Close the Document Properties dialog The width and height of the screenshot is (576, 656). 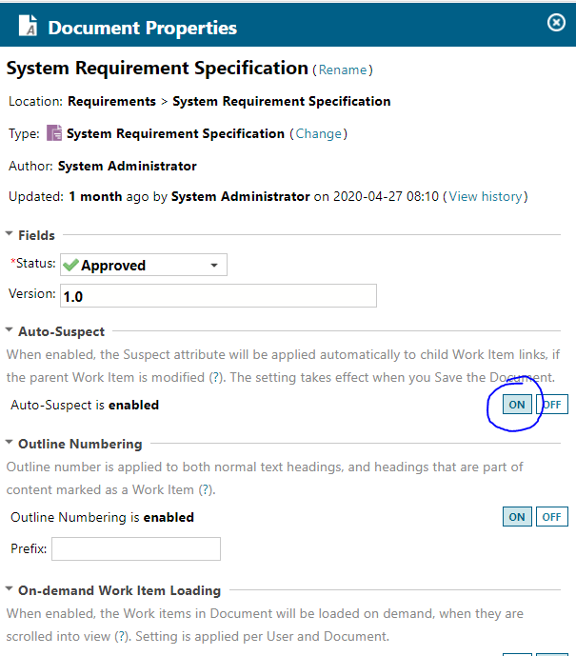tap(557, 22)
